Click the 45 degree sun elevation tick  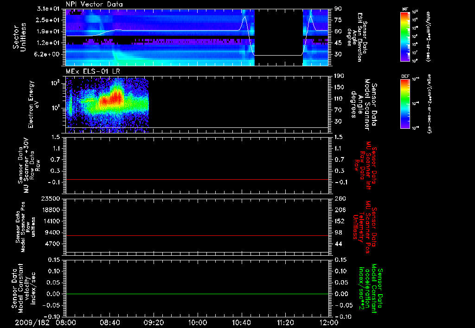point(338,43)
